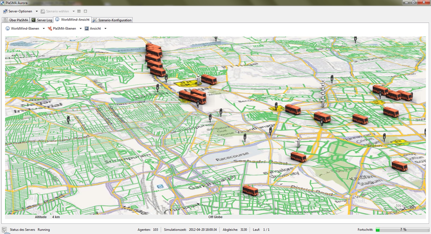Open the Ansicht dropdown arrow
Image resolution: width=431 pixels, height=234 pixels.
105,29
